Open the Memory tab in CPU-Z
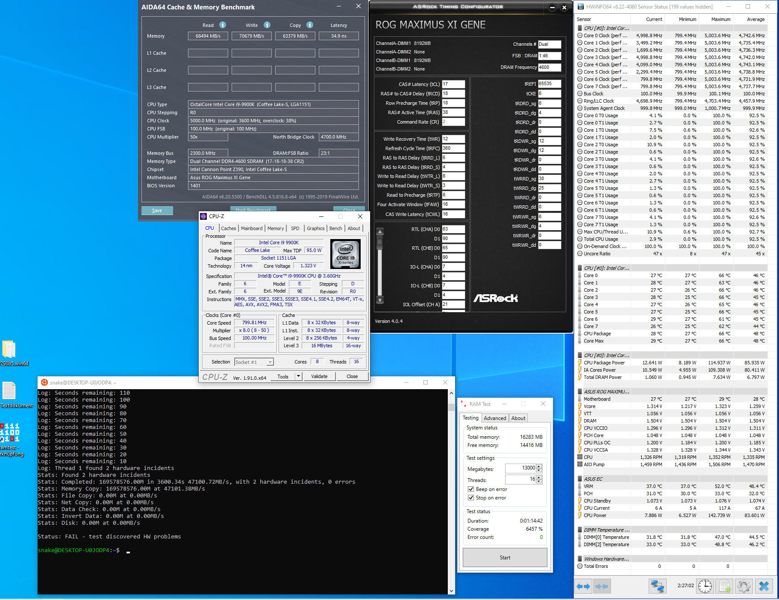The height and width of the screenshot is (600, 779). pos(276,228)
